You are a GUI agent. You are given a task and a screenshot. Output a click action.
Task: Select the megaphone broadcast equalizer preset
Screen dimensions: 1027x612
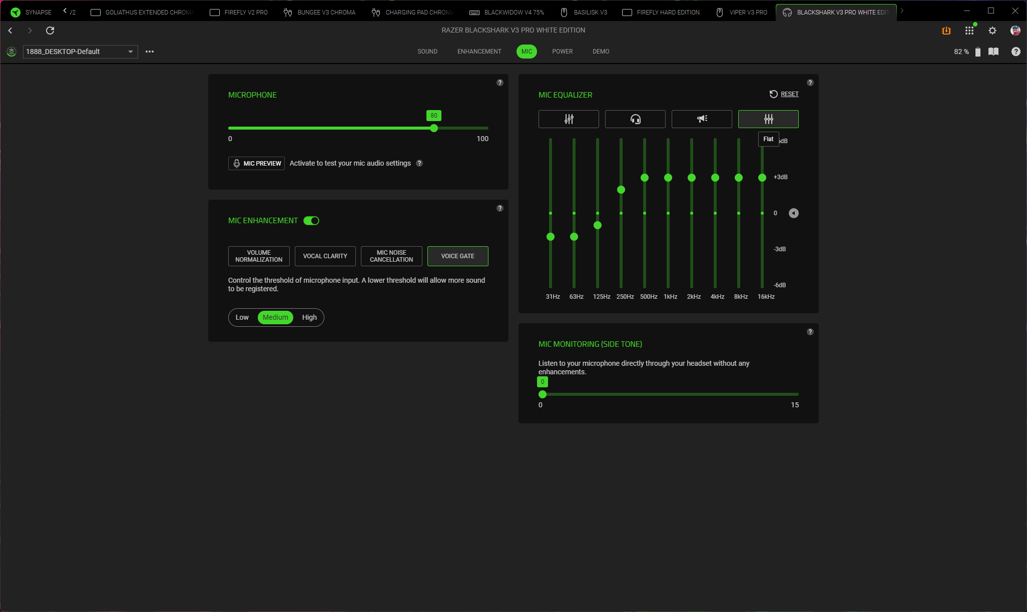coord(702,119)
